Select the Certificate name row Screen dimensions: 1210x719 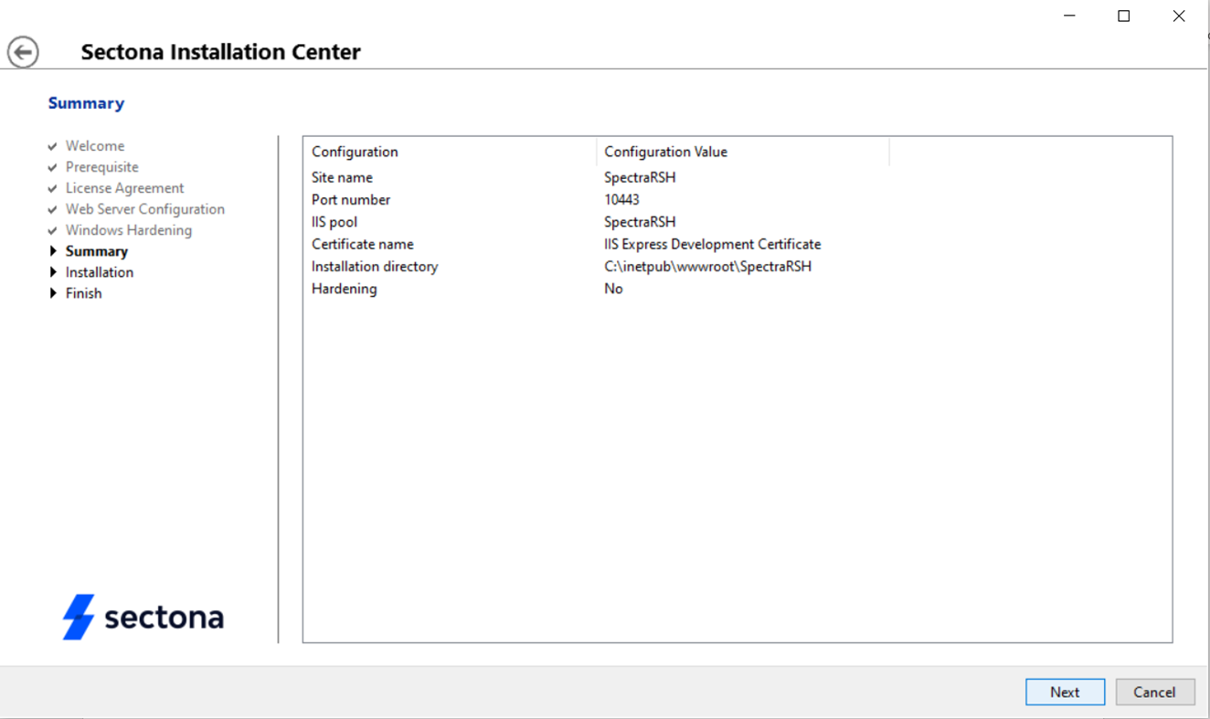click(x=363, y=245)
